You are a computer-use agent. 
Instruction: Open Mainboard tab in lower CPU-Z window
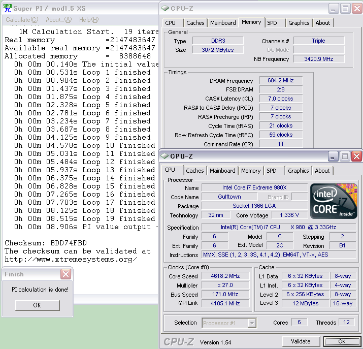click(x=222, y=171)
